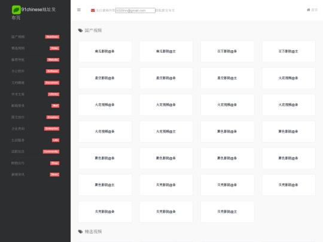Open 学术文库 (Library) in sidebar
323x242 pixels.
point(35,94)
